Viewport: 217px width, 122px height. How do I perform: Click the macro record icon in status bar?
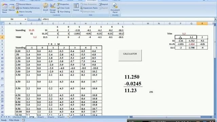[x=23, y=120]
